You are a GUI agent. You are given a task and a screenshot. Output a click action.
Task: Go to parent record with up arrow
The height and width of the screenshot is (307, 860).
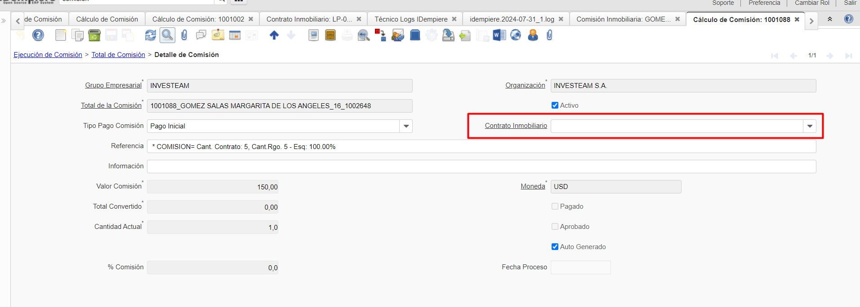pos(274,35)
